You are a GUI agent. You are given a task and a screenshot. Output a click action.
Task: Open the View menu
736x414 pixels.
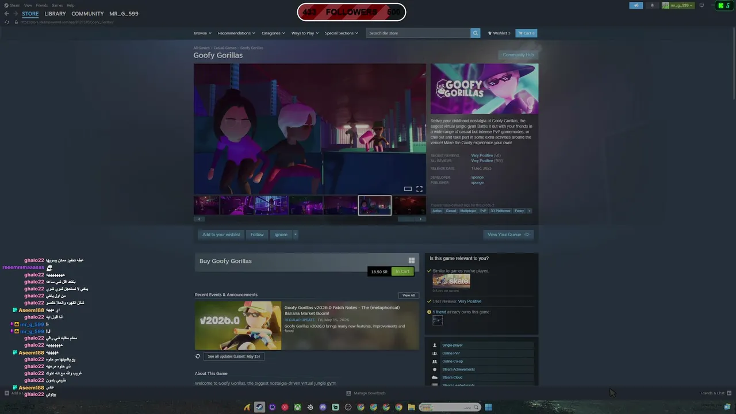pyautogui.click(x=28, y=5)
